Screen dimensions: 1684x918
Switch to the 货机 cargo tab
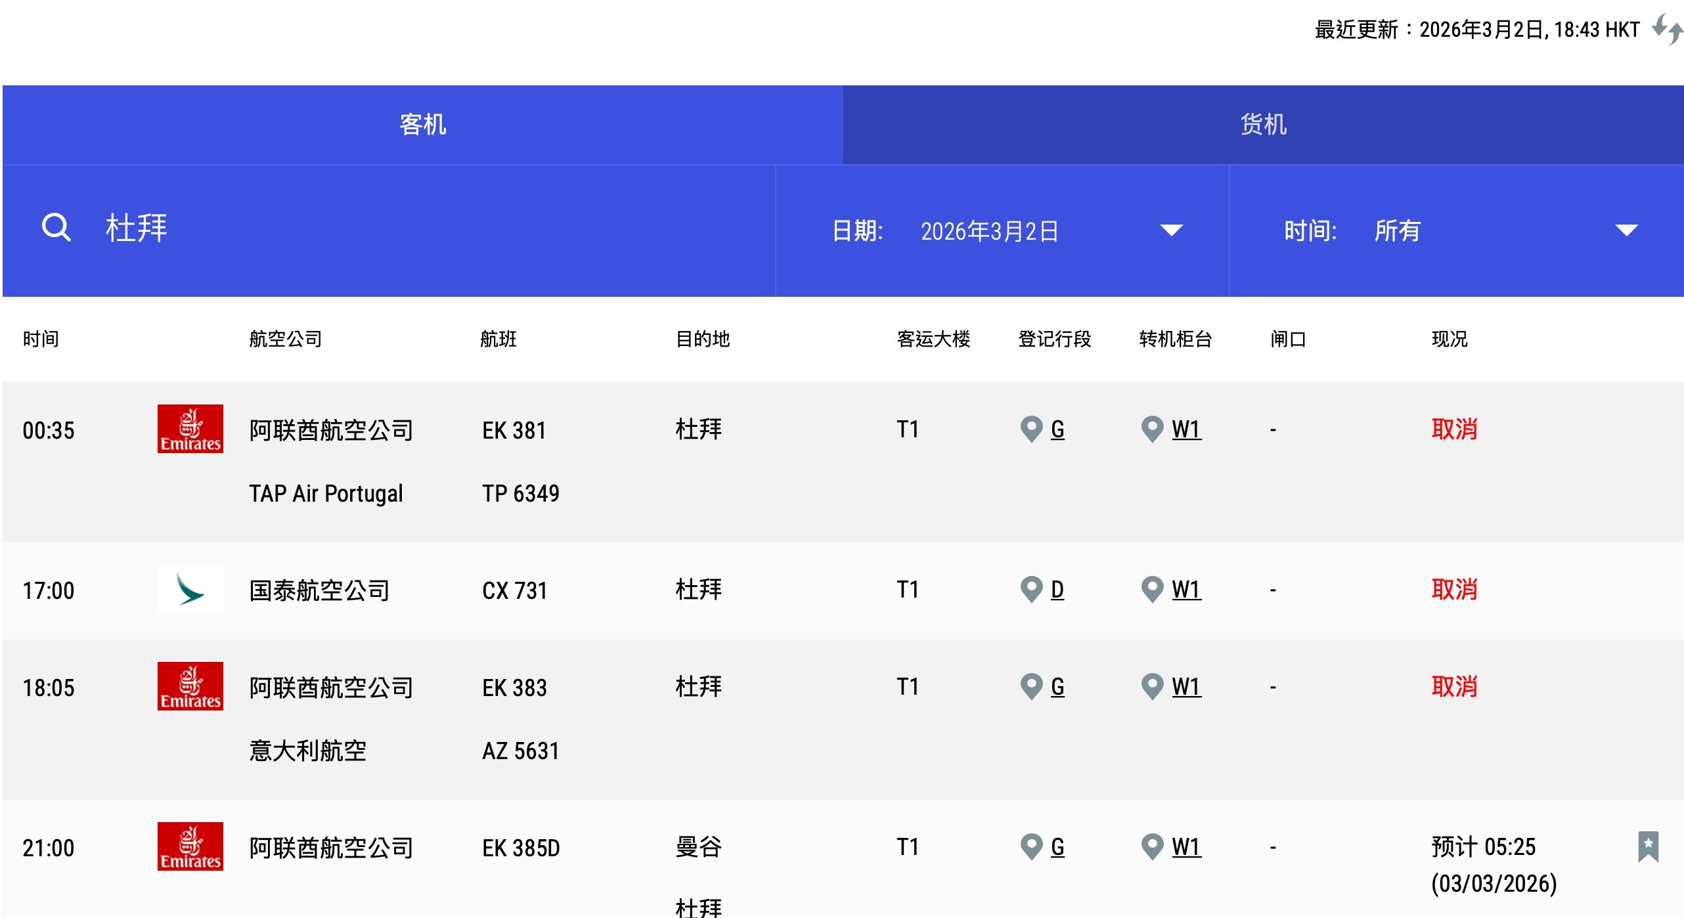(x=1263, y=124)
